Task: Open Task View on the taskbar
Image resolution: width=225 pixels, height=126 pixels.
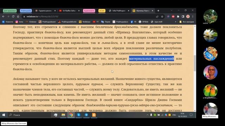Action: pos(56,115)
